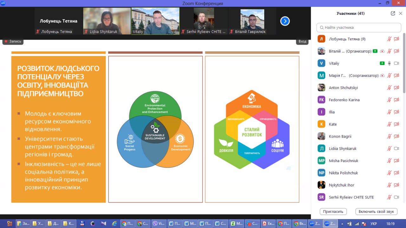Click the camera-off icon for Лобунець Тетяна (Я)
The height and width of the screenshot is (228, 406).
point(396,39)
